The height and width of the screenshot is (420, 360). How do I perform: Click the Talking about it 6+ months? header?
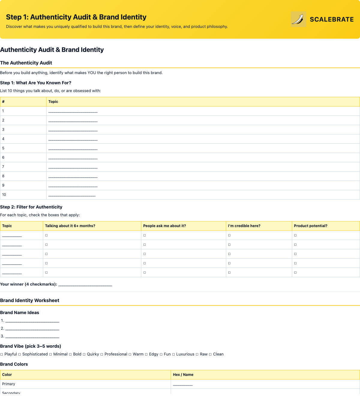[x=70, y=226]
